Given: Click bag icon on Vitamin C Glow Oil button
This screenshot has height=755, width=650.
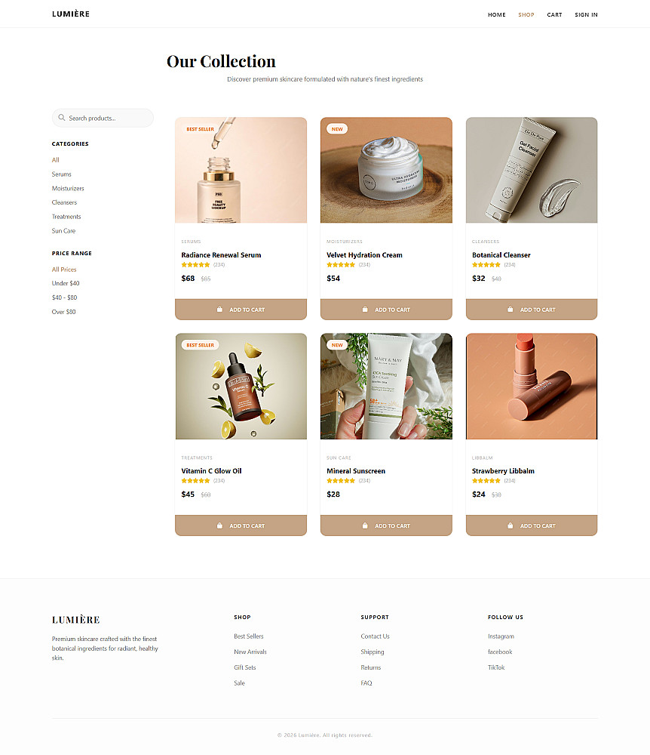Looking at the screenshot, I should 219,525.
